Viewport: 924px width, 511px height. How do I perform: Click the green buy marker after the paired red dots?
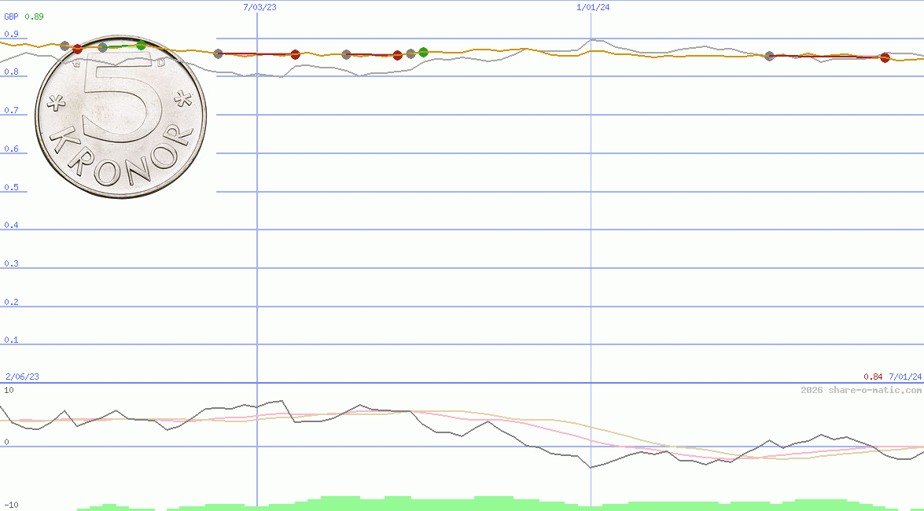click(423, 52)
